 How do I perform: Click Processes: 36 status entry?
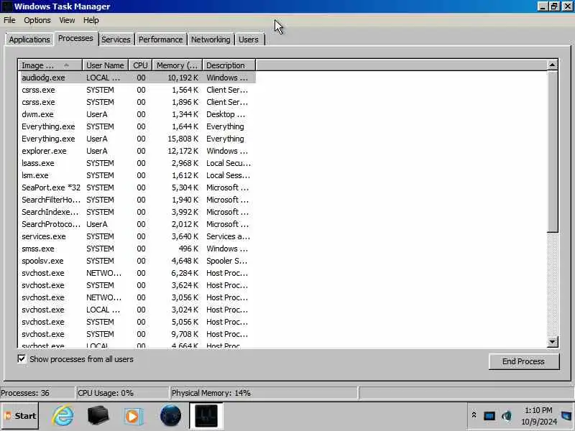[37, 393]
